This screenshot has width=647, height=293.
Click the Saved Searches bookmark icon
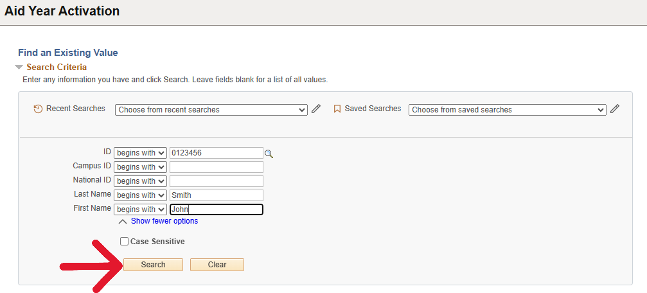[x=337, y=109]
